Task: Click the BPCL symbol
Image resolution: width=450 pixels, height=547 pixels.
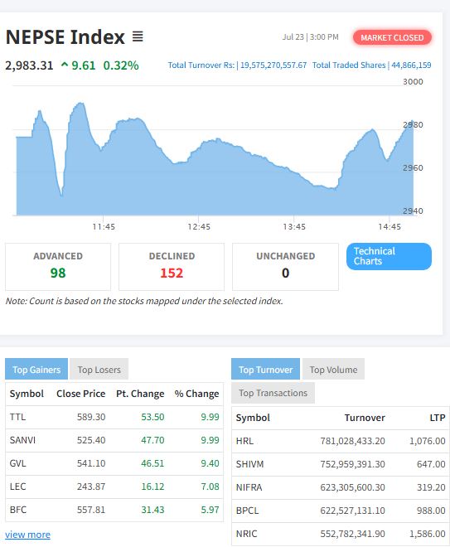Action: 247,511
